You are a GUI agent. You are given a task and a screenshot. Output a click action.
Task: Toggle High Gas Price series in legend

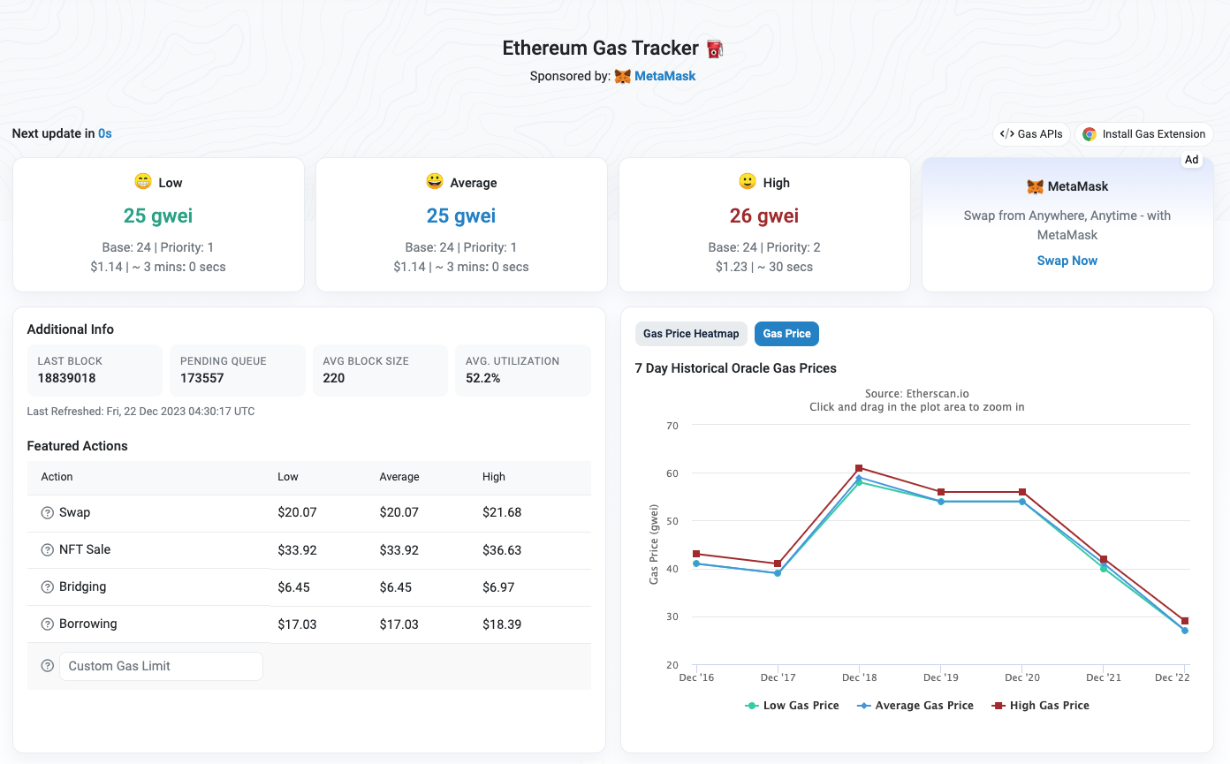pyautogui.click(x=1040, y=706)
